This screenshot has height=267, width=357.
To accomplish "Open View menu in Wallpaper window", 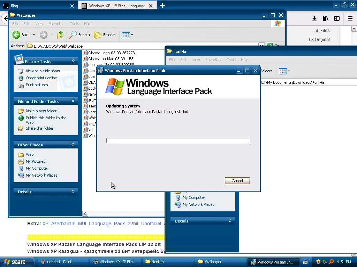I will 39,24.
